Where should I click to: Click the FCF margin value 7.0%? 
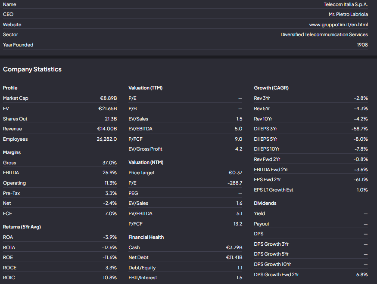111,214
